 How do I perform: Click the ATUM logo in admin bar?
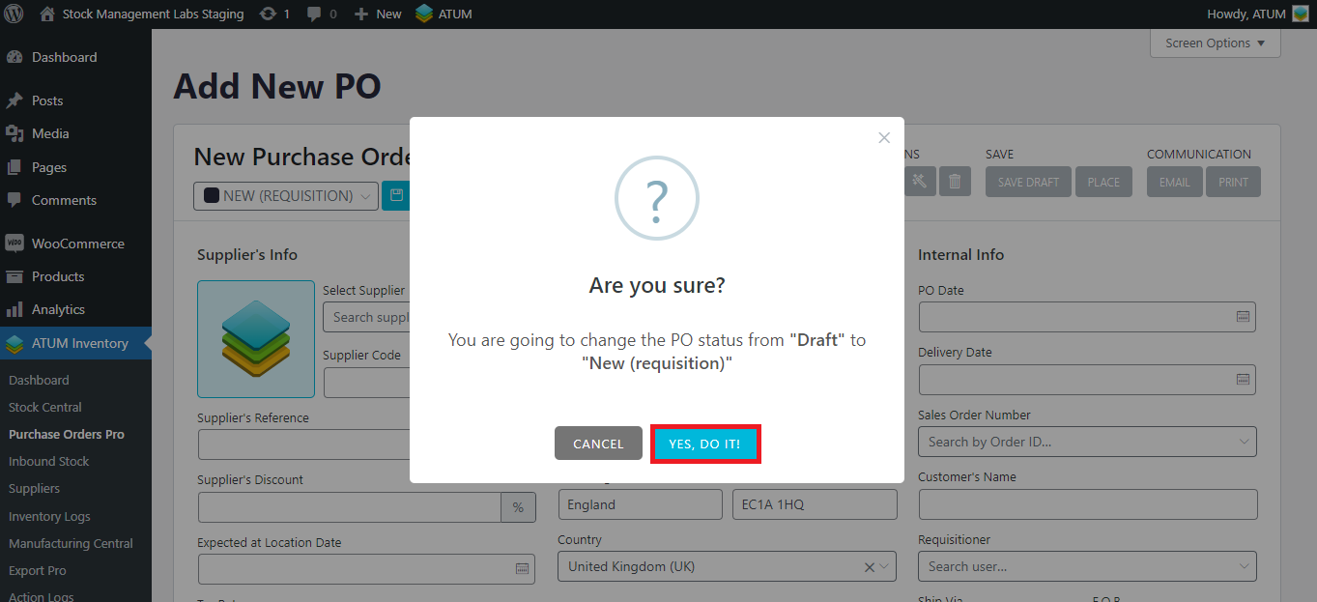[x=424, y=14]
